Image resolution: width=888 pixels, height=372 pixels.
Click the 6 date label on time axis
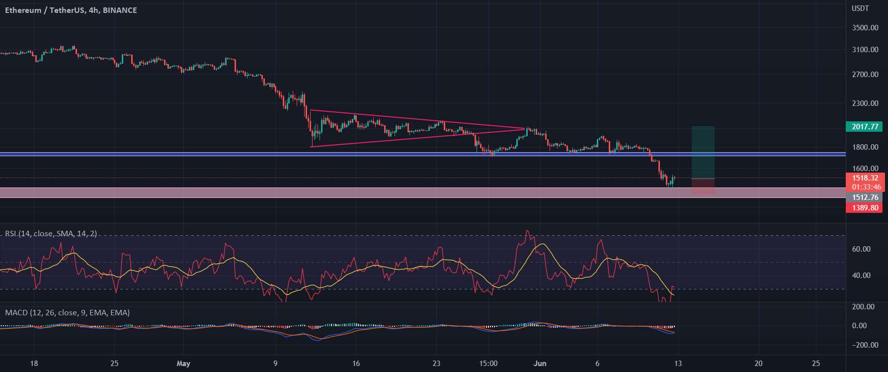tap(597, 364)
